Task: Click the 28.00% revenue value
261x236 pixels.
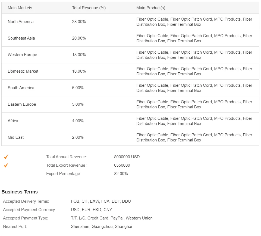Action: coord(79,22)
